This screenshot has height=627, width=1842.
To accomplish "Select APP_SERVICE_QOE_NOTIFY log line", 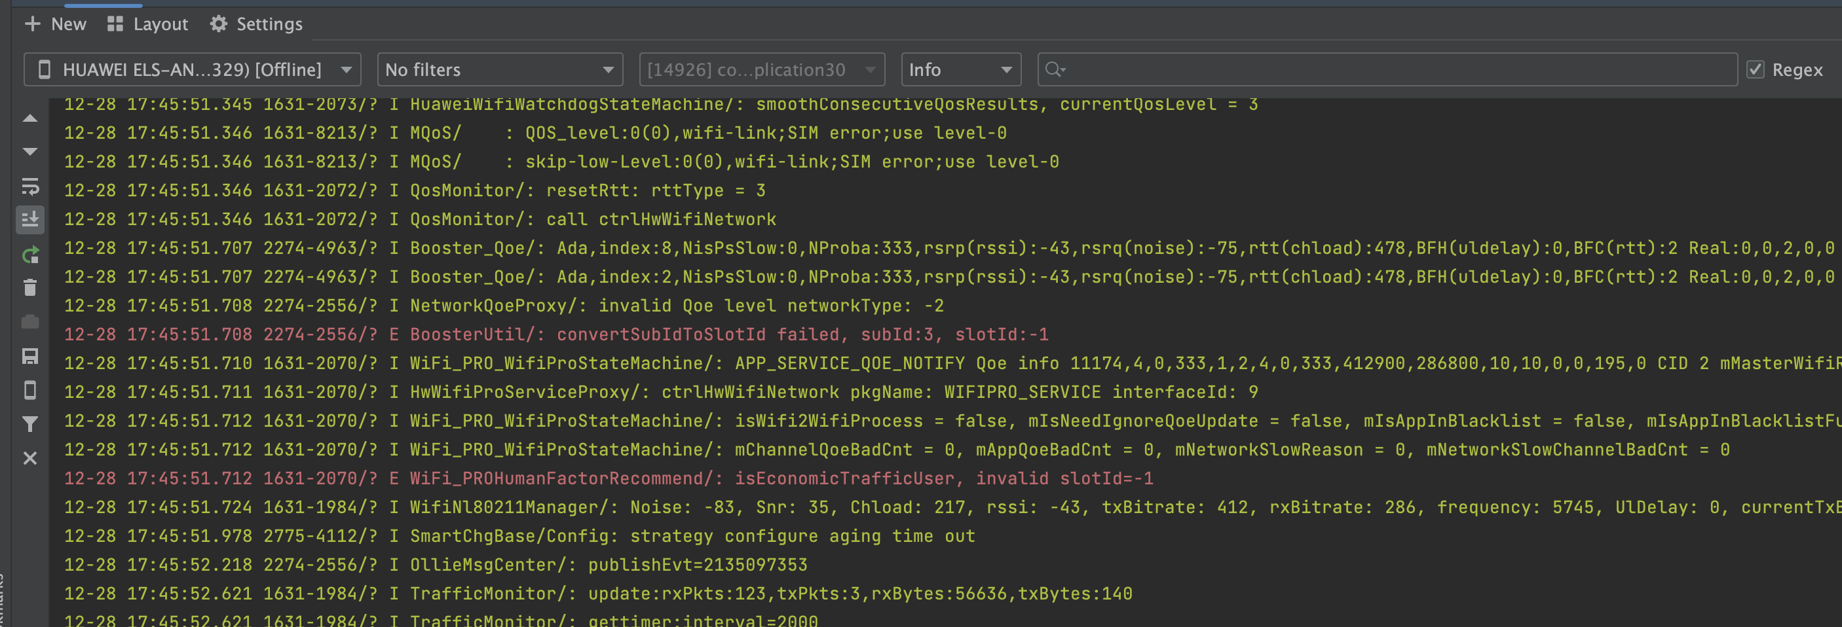I will (x=953, y=363).
